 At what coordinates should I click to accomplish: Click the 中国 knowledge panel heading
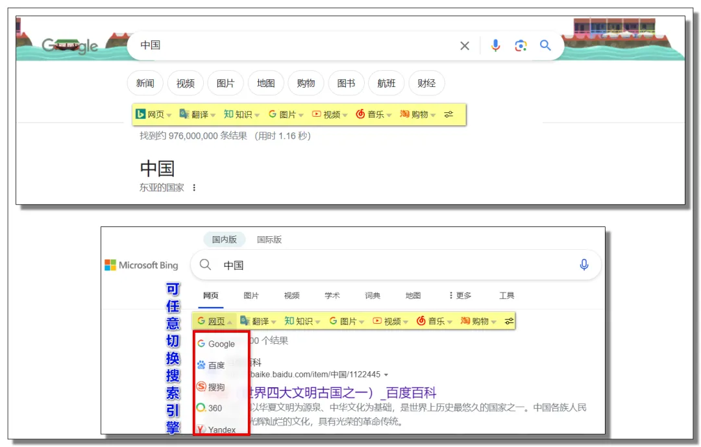[x=157, y=169]
